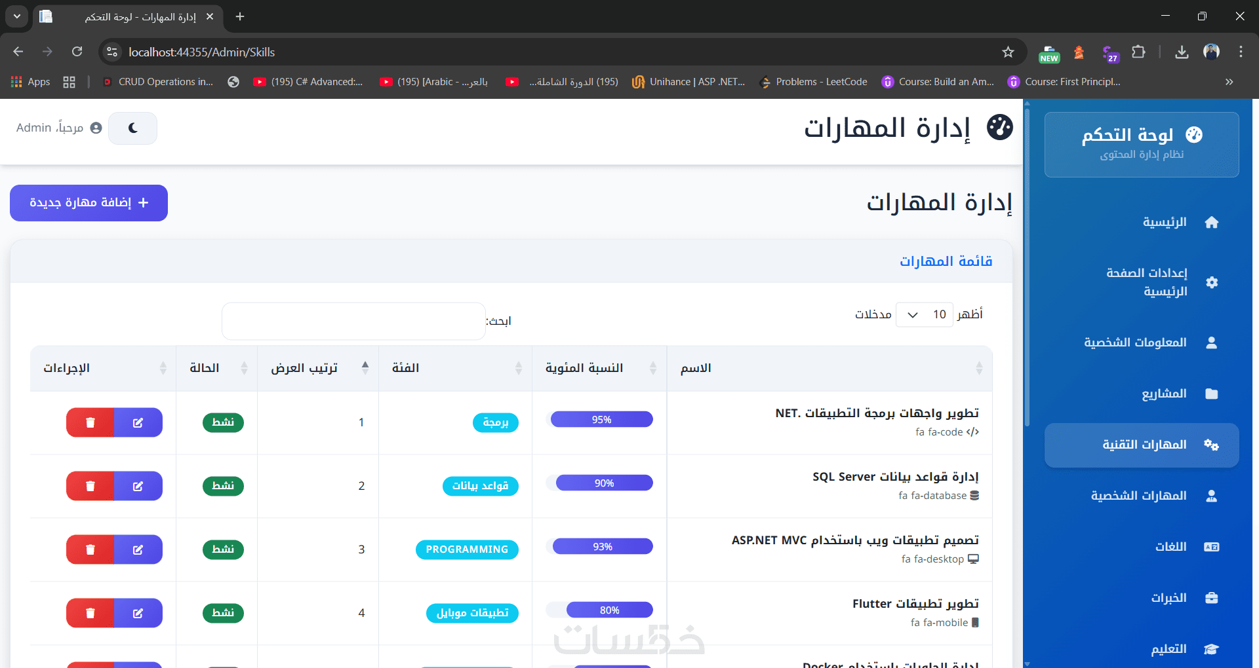Open the Unihance ASP .NET bookmark
Viewport: 1259px width, 668px height.
(689, 82)
